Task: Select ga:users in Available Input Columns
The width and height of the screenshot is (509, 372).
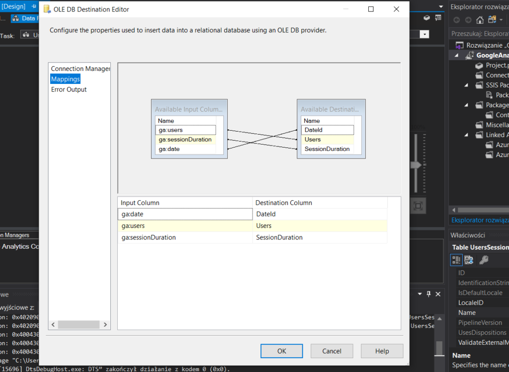Action: pyautogui.click(x=185, y=130)
